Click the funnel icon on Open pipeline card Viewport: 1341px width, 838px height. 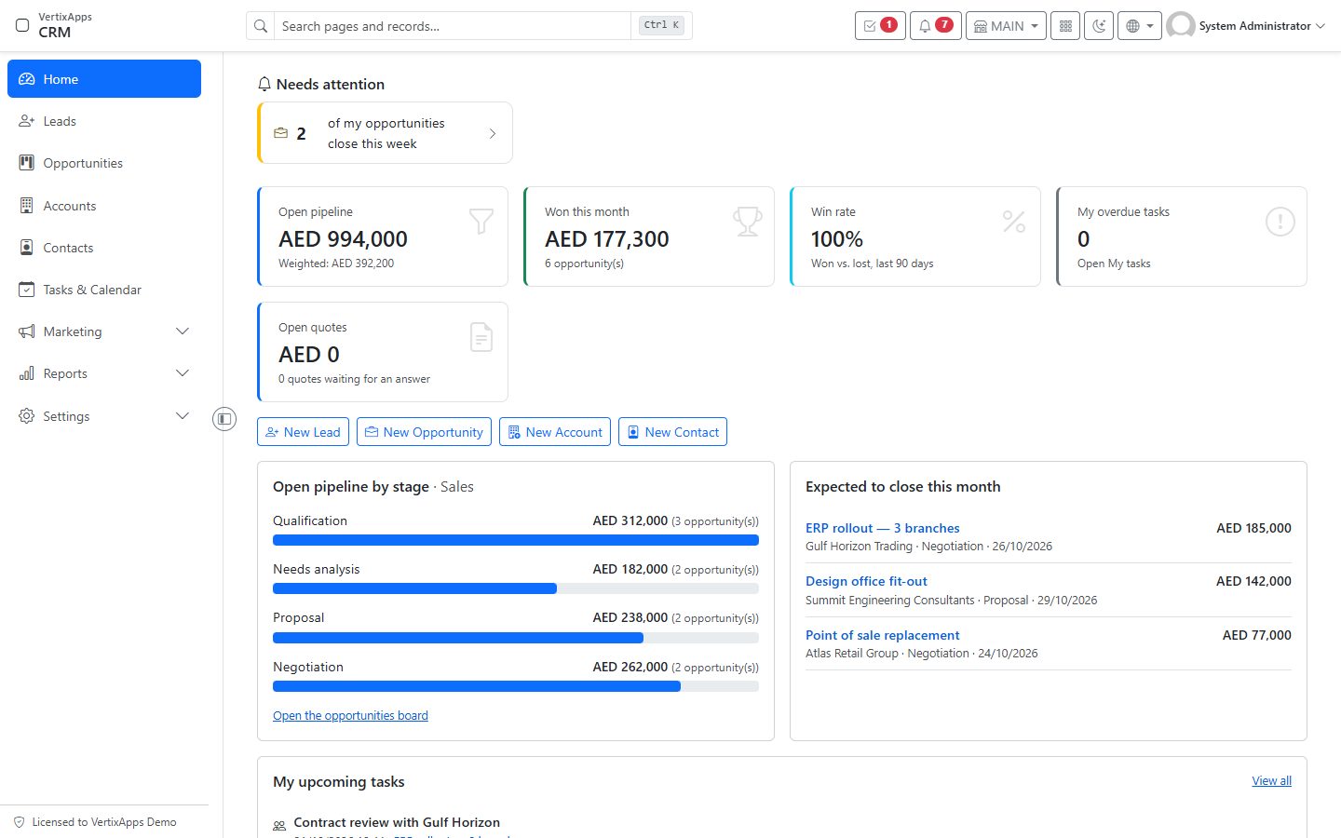(481, 222)
